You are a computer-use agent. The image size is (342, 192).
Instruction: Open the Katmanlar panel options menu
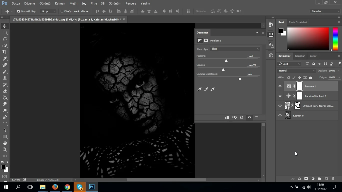click(x=339, y=56)
